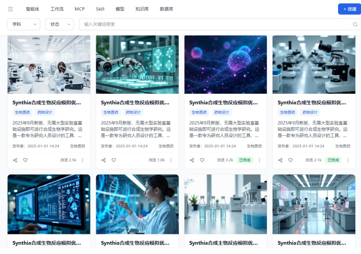Toggle the heart on the second card

click(114, 160)
